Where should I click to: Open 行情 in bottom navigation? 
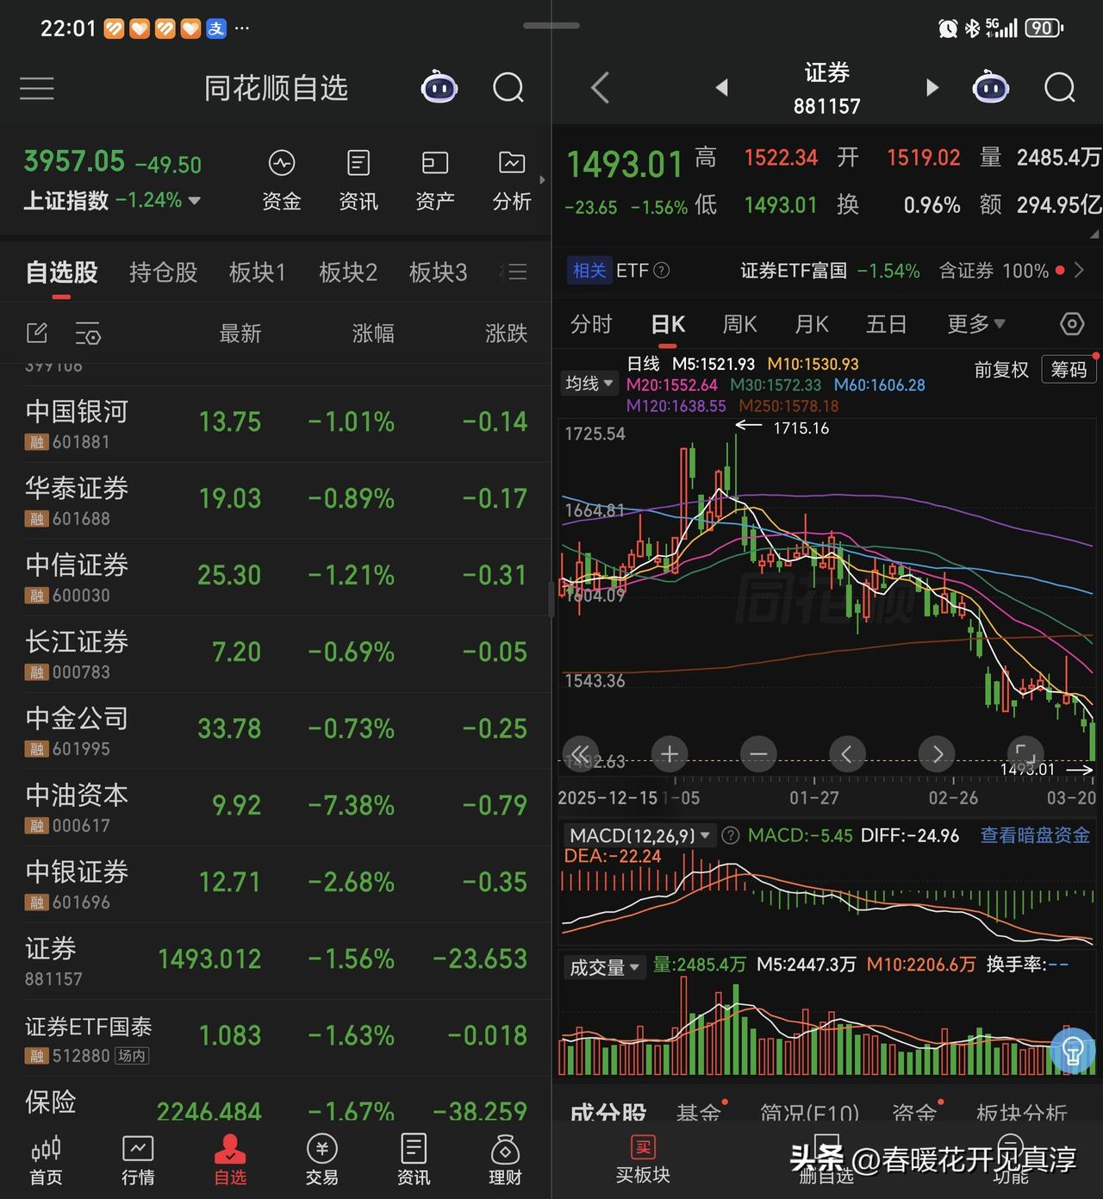[x=138, y=1160]
